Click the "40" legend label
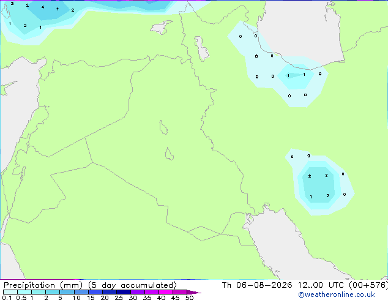 click(161, 298)
